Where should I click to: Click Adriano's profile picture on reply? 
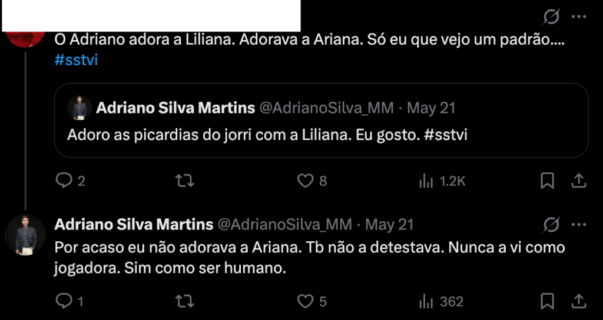(25, 235)
